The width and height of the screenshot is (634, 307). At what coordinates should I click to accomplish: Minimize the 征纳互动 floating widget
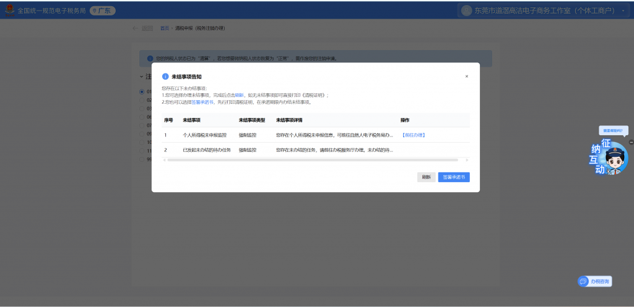631,142
